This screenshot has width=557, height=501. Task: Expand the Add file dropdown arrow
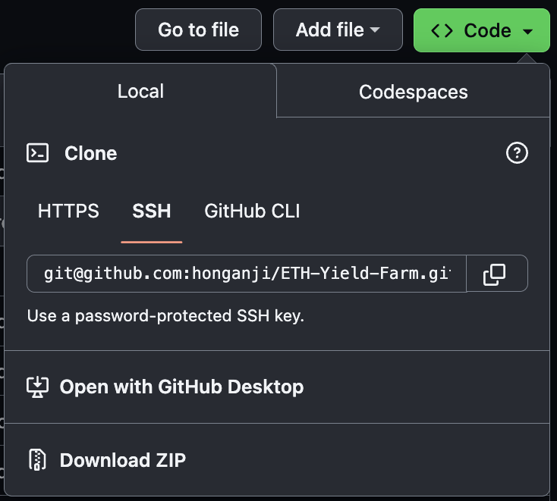(375, 30)
